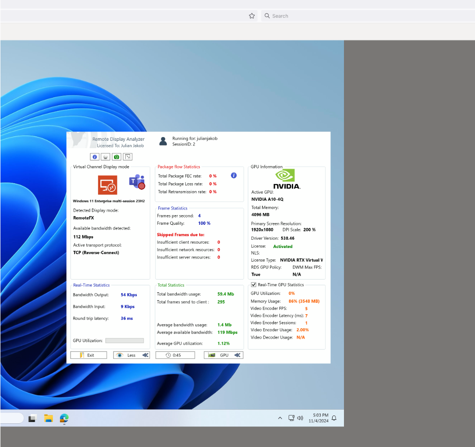Click the '119 Mbps' average available bandwidth
The height and width of the screenshot is (447, 475).
tap(227, 332)
